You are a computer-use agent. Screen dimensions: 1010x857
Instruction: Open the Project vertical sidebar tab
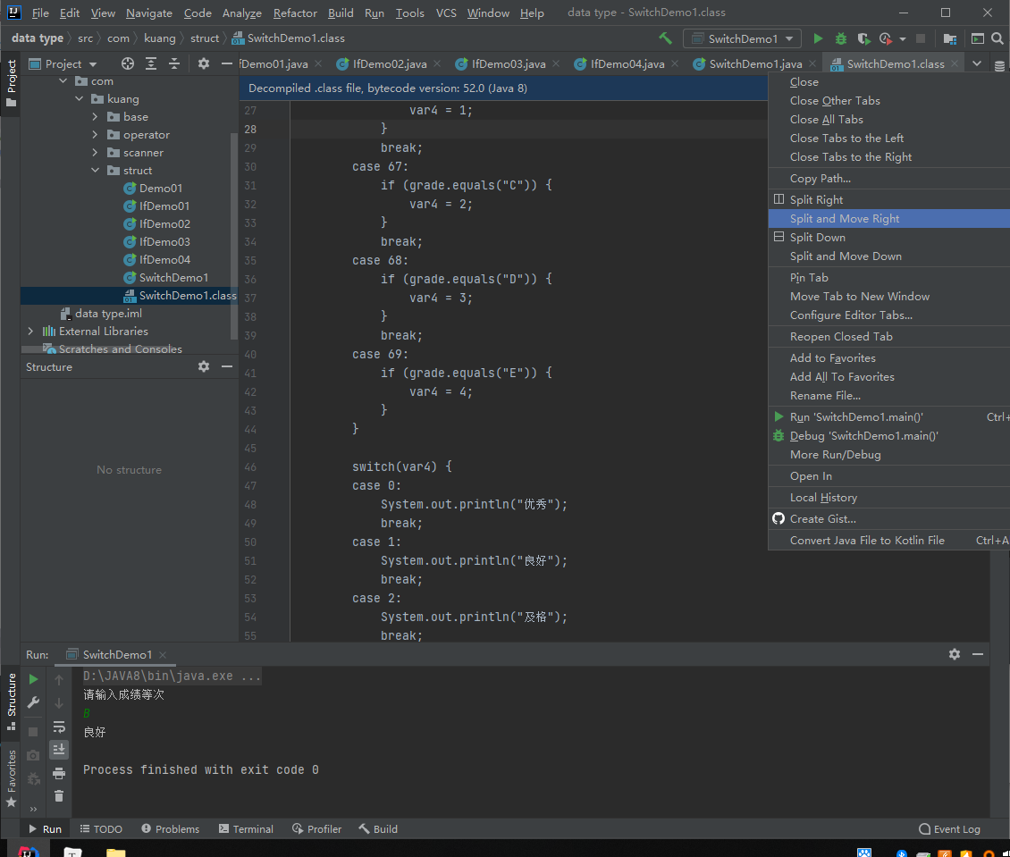11,84
